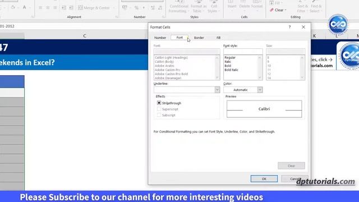Click the Clear button in Format Cells dialog
The width and height of the screenshot is (359, 202).
pos(291,166)
